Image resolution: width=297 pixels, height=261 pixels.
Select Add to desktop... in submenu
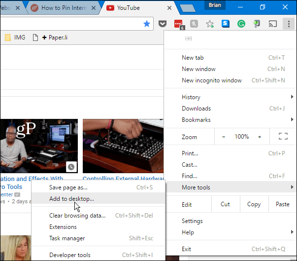tap(98, 199)
